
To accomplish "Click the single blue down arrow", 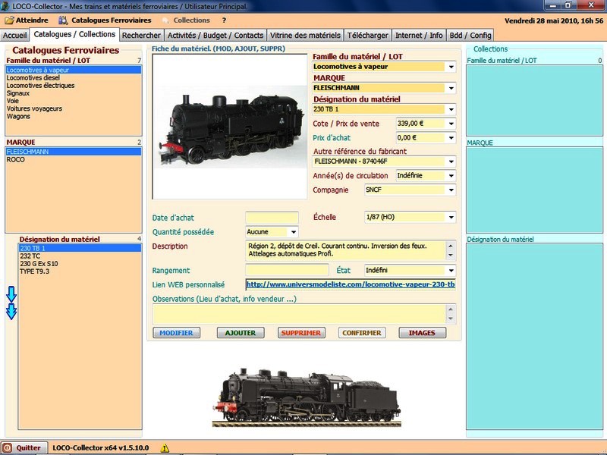I will tap(11, 294).
